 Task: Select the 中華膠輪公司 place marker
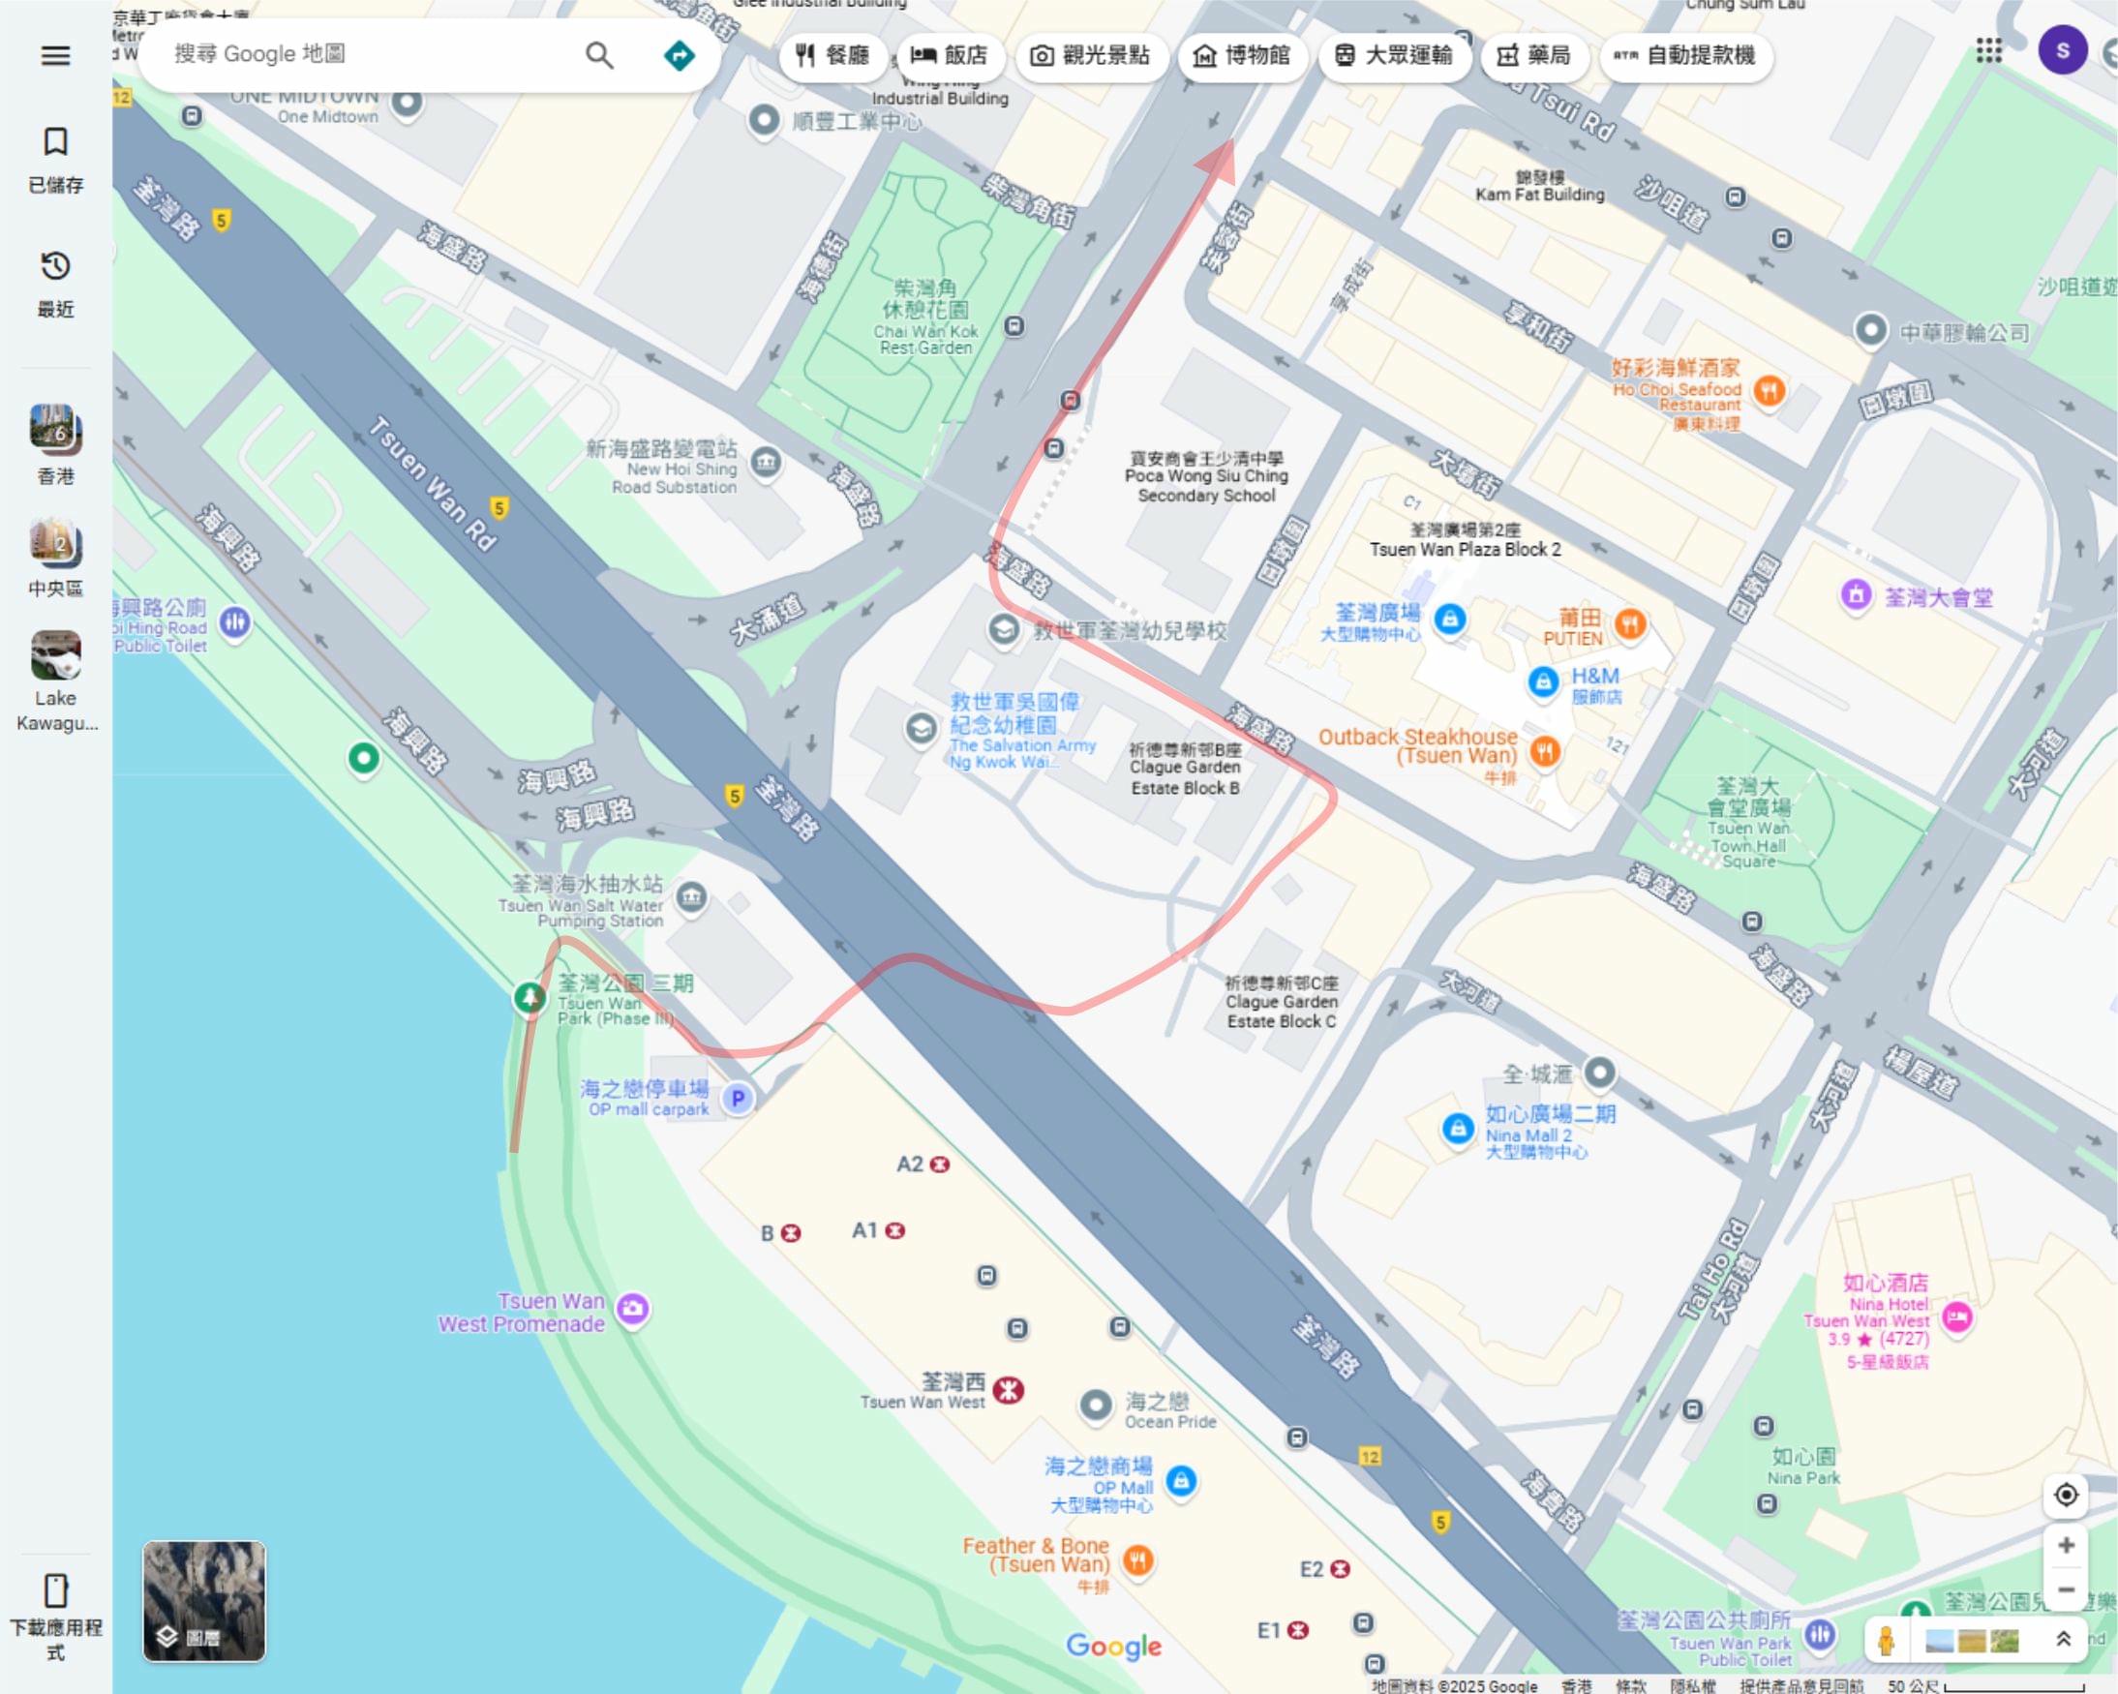tap(1870, 330)
